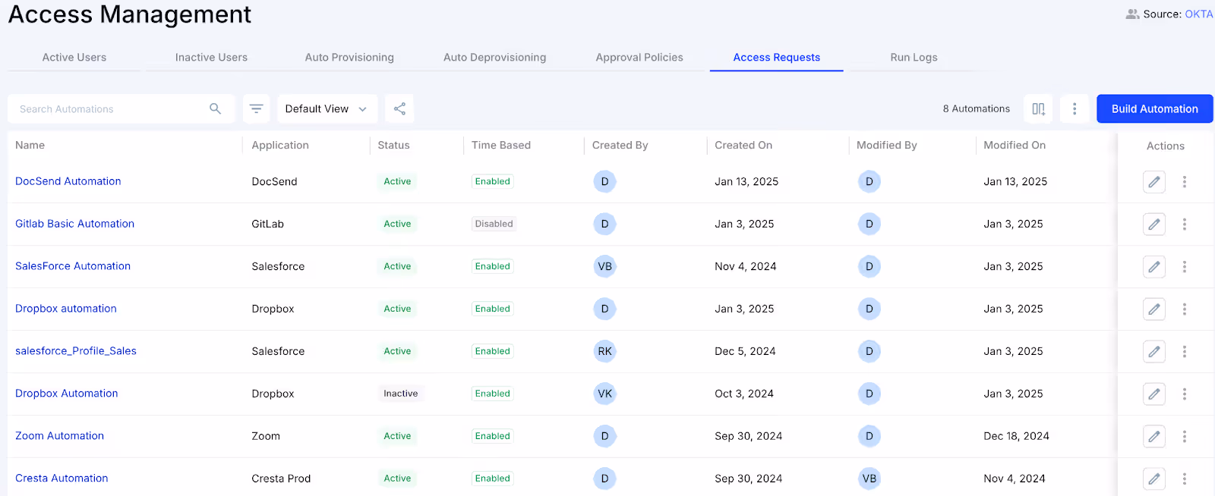Open row menu for inactive Dropbox Automation
The image size is (1215, 496).
coord(1185,394)
